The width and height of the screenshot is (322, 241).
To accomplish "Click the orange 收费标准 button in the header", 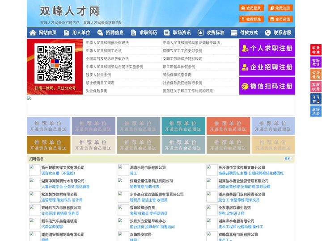I will point(251,19).
